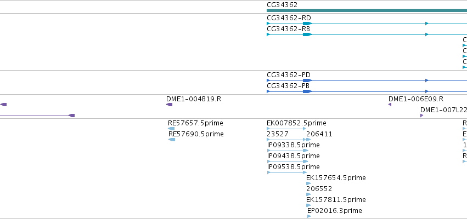Select the RE57690.5prime EST arrow
The width and height of the screenshot is (467, 219).
pos(172,140)
